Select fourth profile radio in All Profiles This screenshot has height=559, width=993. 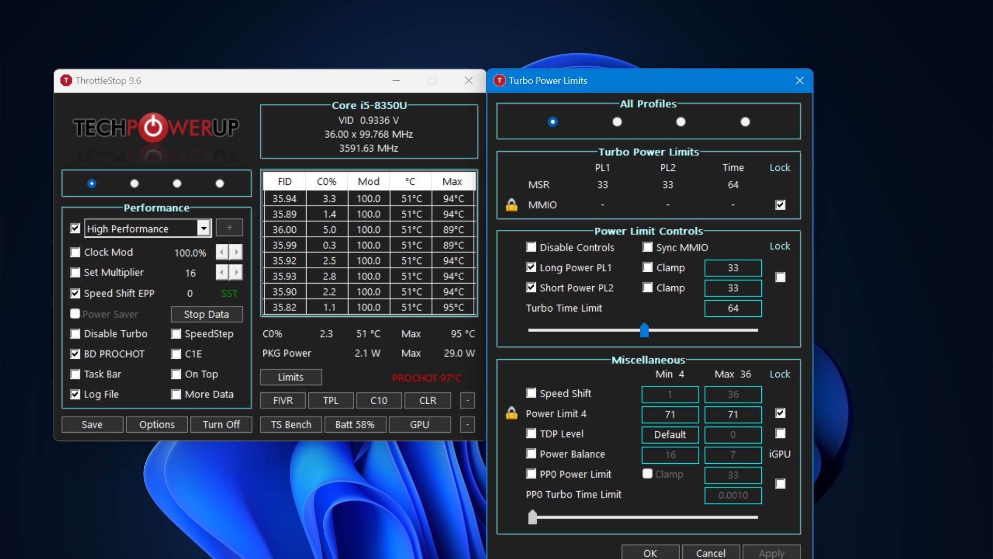[x=745, y=122]
